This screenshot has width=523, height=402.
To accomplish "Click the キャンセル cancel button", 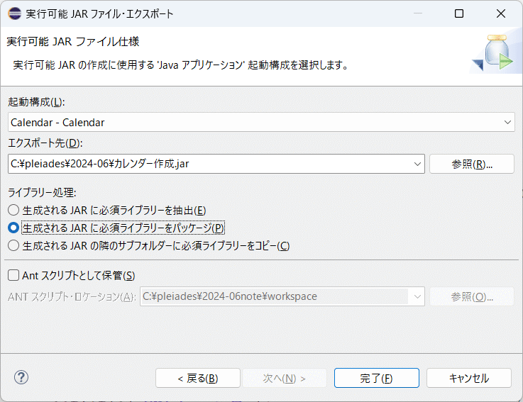I will point(468,378).
